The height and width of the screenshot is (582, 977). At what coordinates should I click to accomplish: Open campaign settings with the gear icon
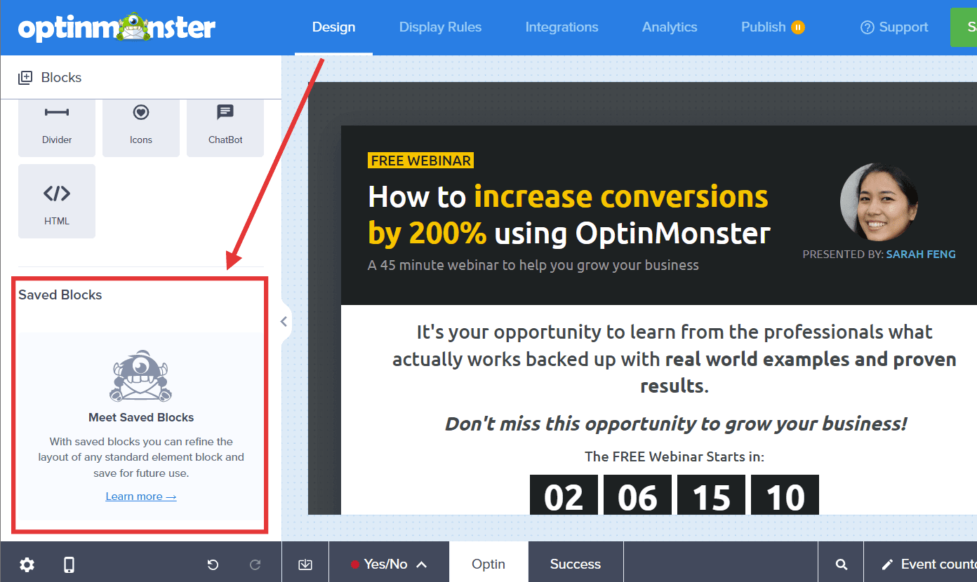coord(27,564)
